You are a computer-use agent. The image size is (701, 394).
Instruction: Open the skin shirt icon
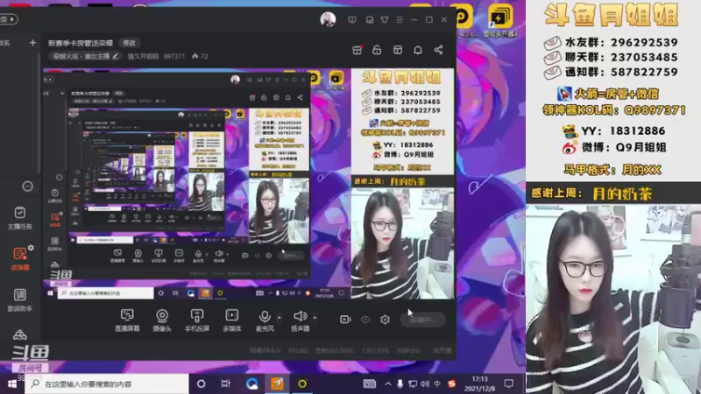point(385,19)
